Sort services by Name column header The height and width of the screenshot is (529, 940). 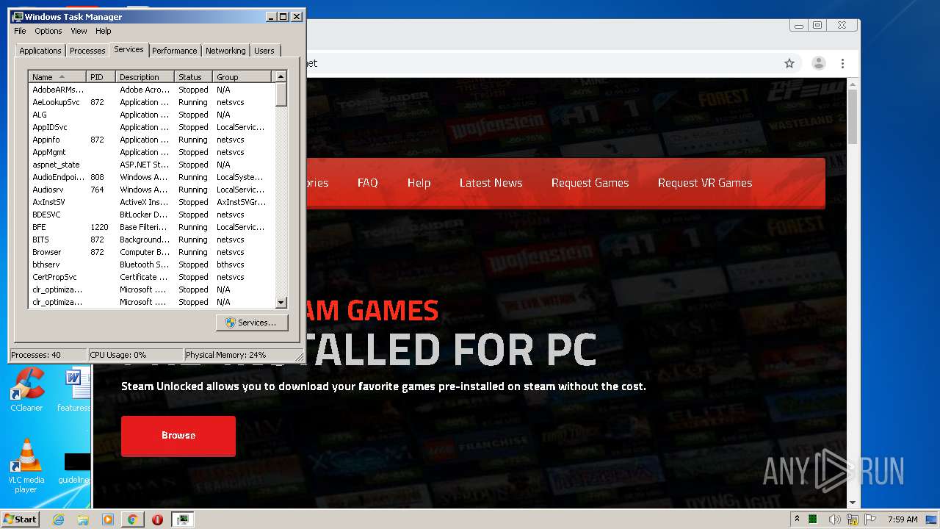(x=57, y=77)
